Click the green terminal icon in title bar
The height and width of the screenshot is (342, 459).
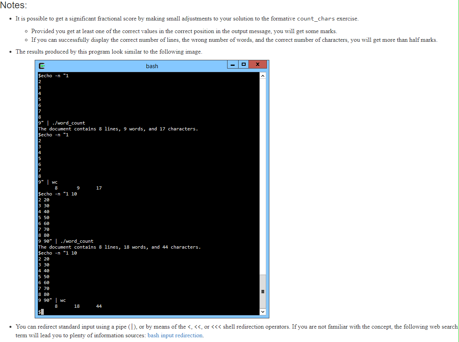[41, 66]
